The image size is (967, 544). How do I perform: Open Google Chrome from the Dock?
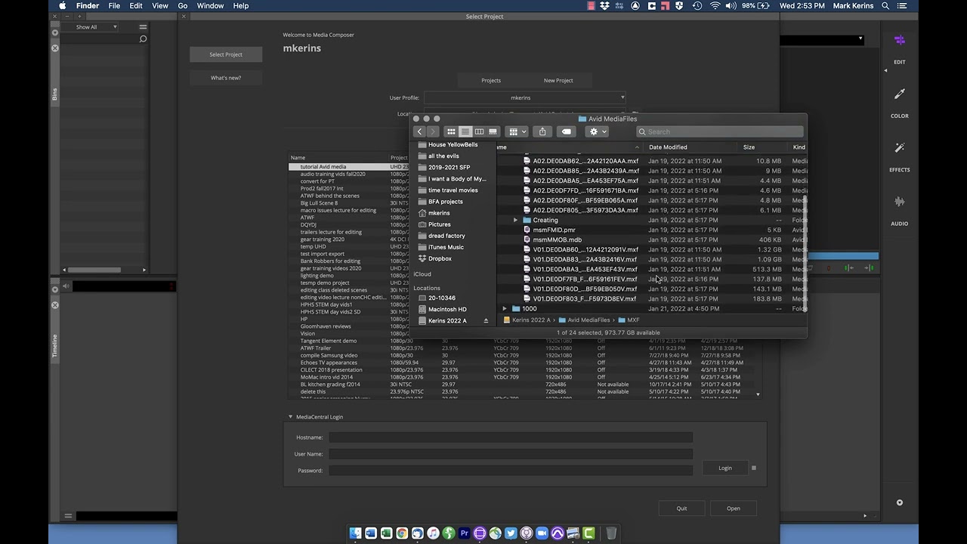[x=402, y=533]
